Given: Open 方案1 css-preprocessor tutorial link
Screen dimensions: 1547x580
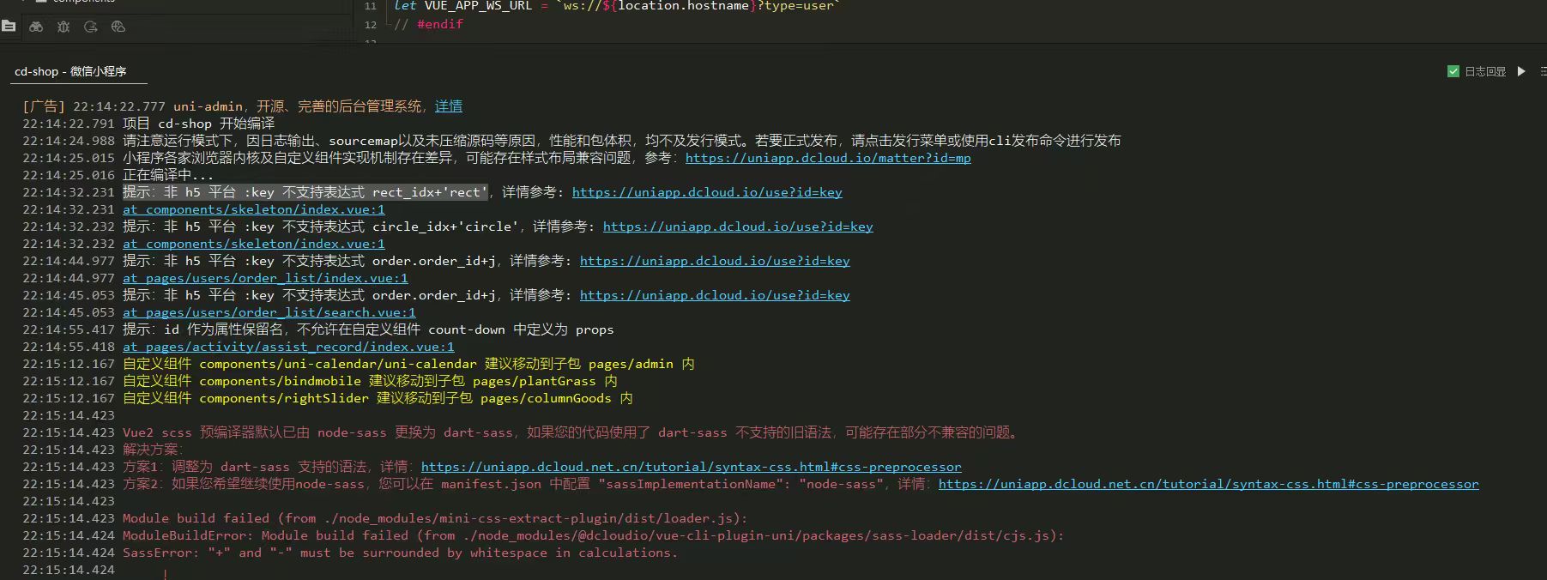Looking at the screenshot, I should [x=691, y=467].
